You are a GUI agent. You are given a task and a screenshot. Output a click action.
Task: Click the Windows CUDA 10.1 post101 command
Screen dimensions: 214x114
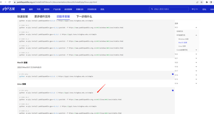coord(71,28)
